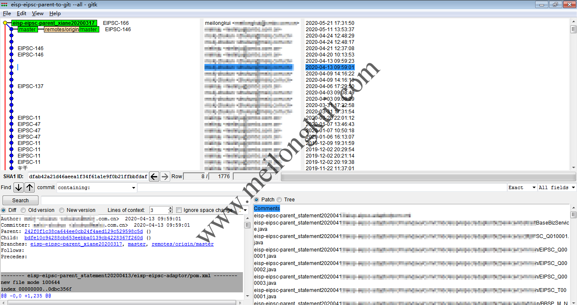The height and width of the screenshot is (305, 577).
Task: Open the 'containing:' find type dropdown
Action: pos(97,187)
